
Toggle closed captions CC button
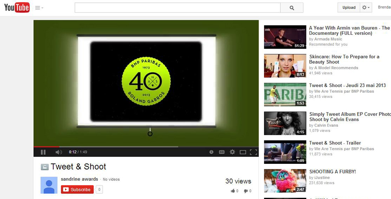222,152
